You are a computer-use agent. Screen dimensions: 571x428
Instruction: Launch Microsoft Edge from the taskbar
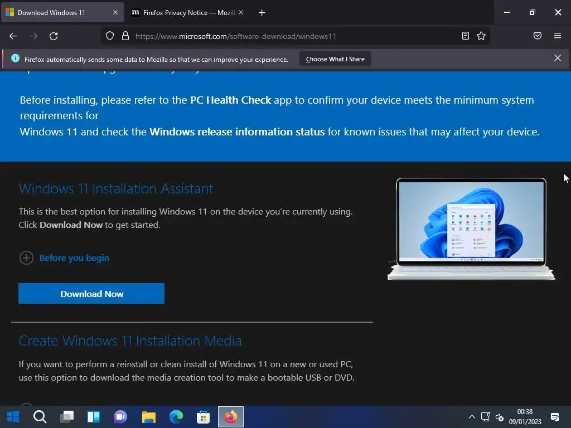(x=176, y=417)
